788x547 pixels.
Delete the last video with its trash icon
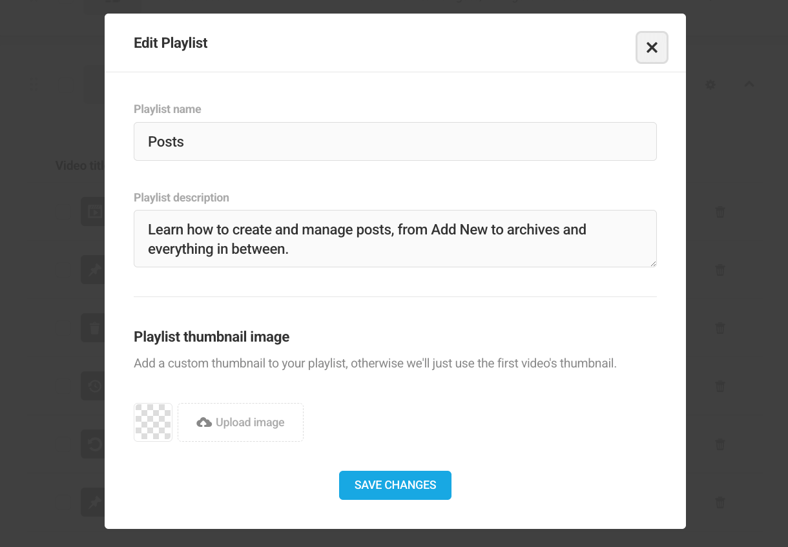[x=720, y=502]
